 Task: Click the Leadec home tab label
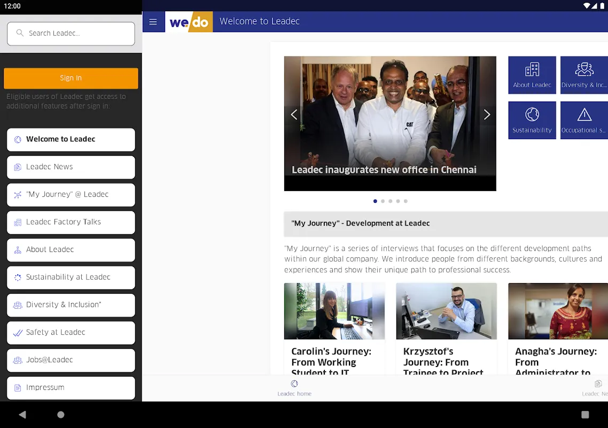pyautogui.click(x=294, y=394)
